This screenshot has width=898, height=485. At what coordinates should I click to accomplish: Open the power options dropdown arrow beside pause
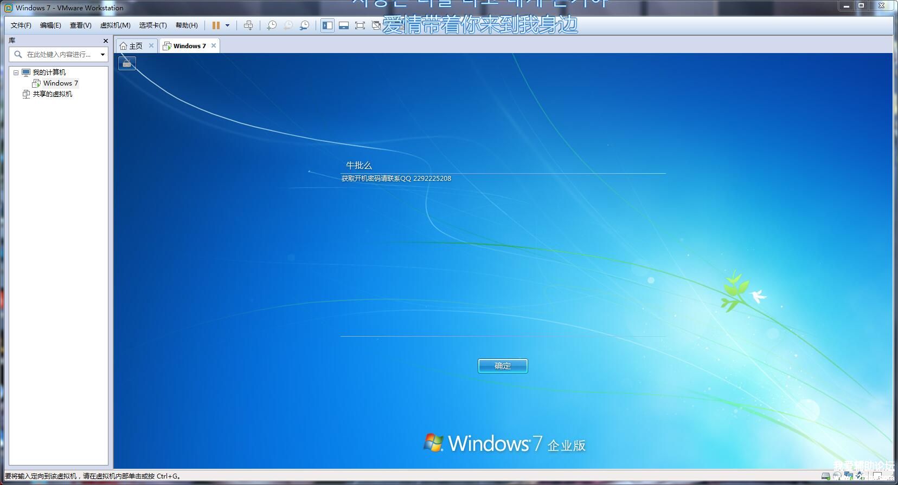point(227,25)
